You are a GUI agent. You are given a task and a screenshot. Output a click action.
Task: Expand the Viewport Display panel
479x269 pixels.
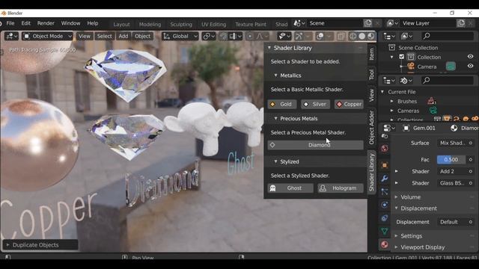[396, 247]
